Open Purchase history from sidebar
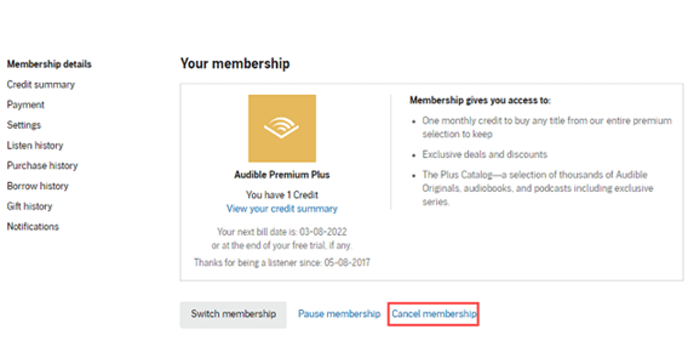The height and width of the screenshot is (360, 688). 42,166
